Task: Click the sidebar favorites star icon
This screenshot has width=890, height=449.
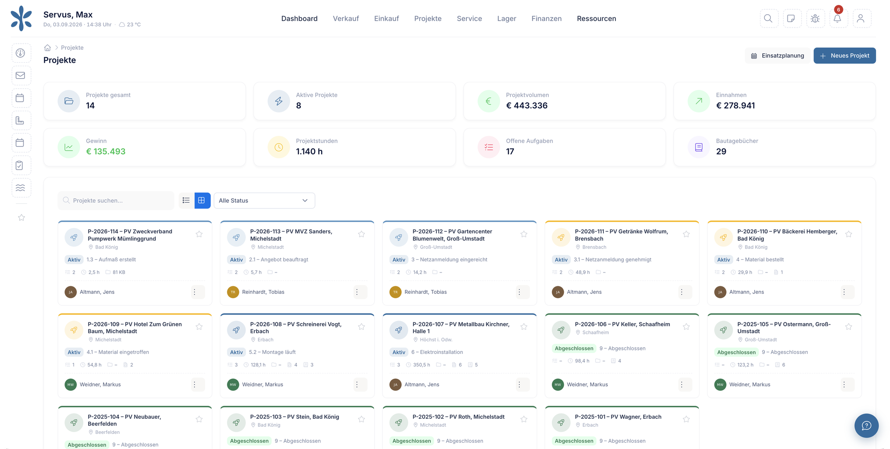Action: pyautogui.click(x=21, y=217)
